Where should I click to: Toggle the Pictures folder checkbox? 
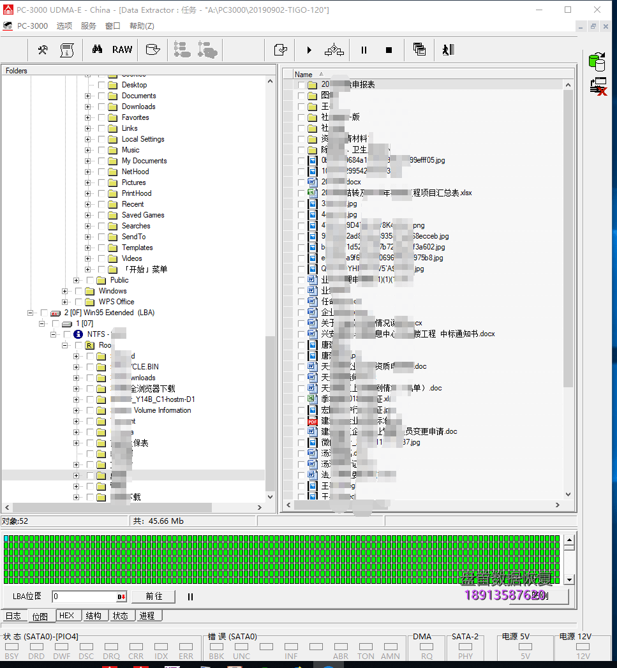(101, 182)
